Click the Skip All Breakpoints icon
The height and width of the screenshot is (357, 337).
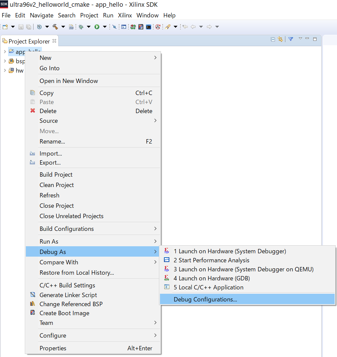point(115,27)
